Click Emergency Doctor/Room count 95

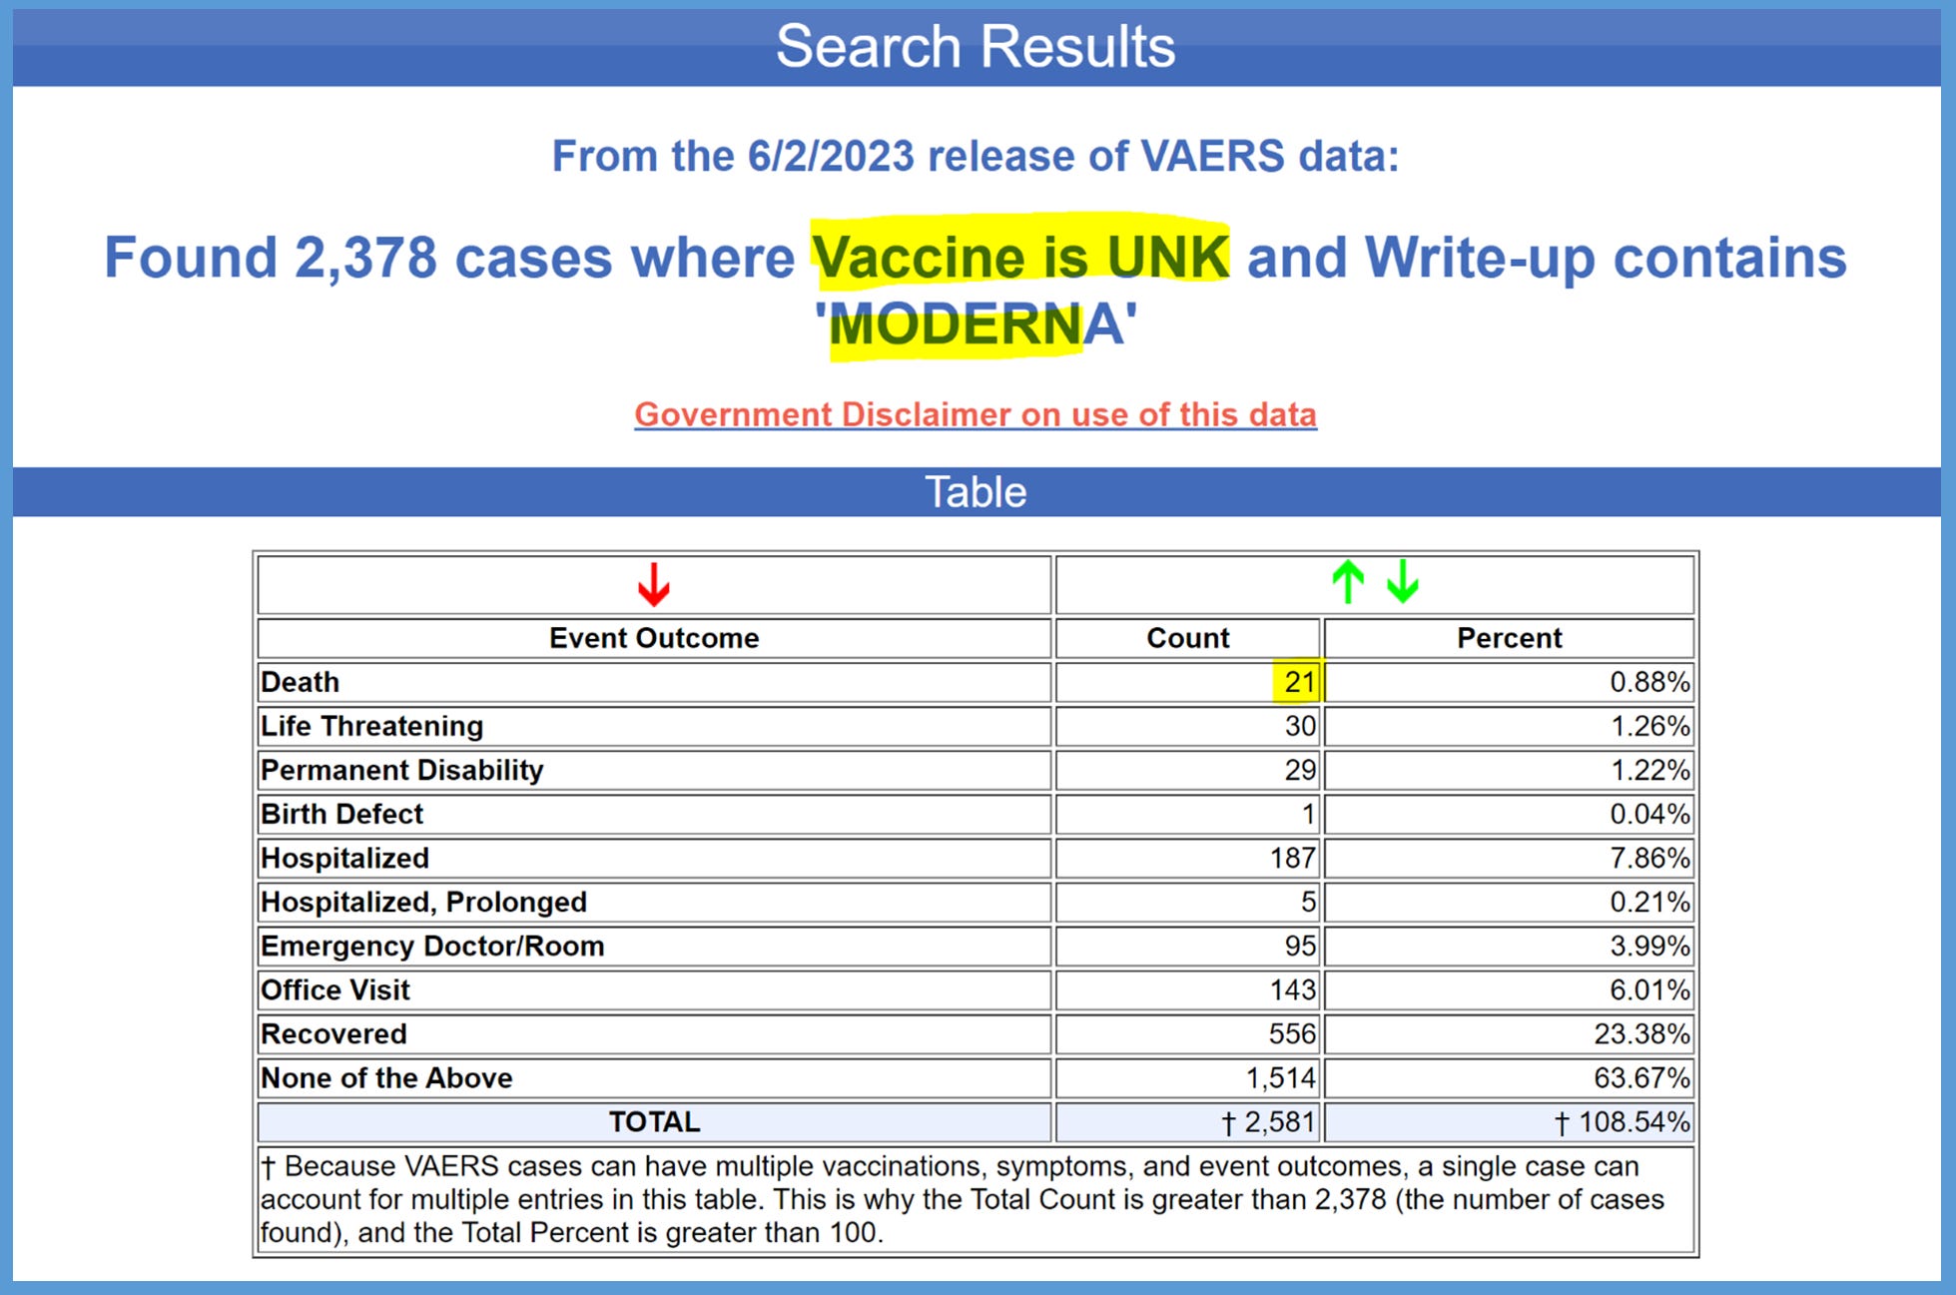1188,946
